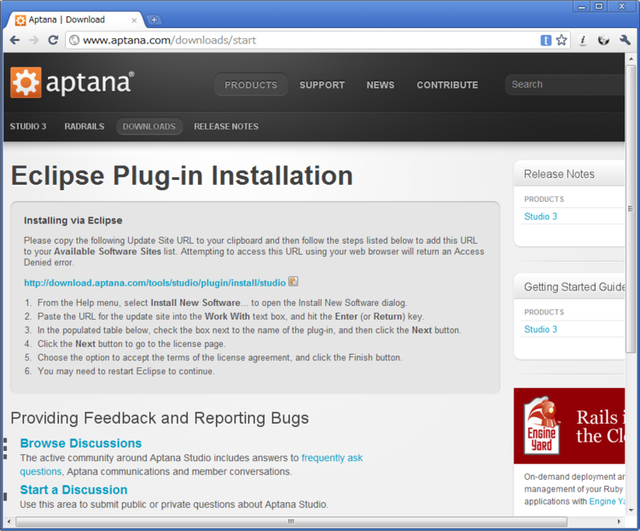Viewport: 640px width, 531px height.
Task: Click the horizontal scrollbar left arrow
Action: point(9,522)
